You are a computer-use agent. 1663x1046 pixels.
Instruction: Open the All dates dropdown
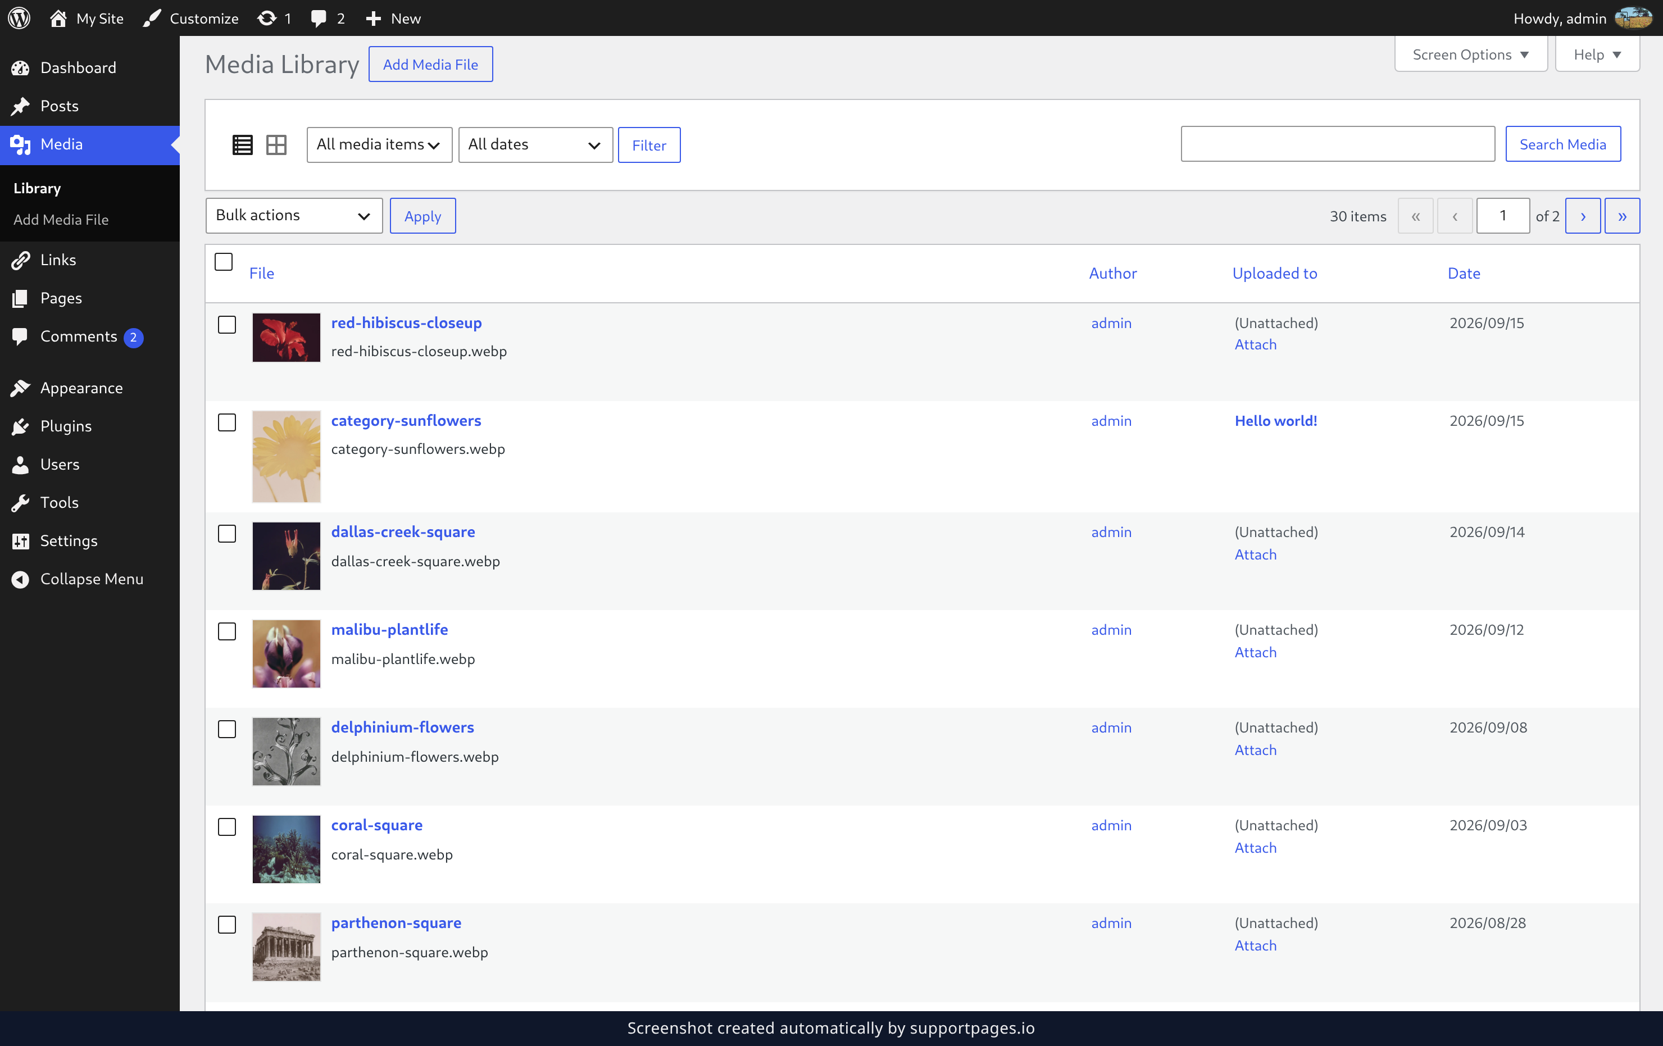535,145
